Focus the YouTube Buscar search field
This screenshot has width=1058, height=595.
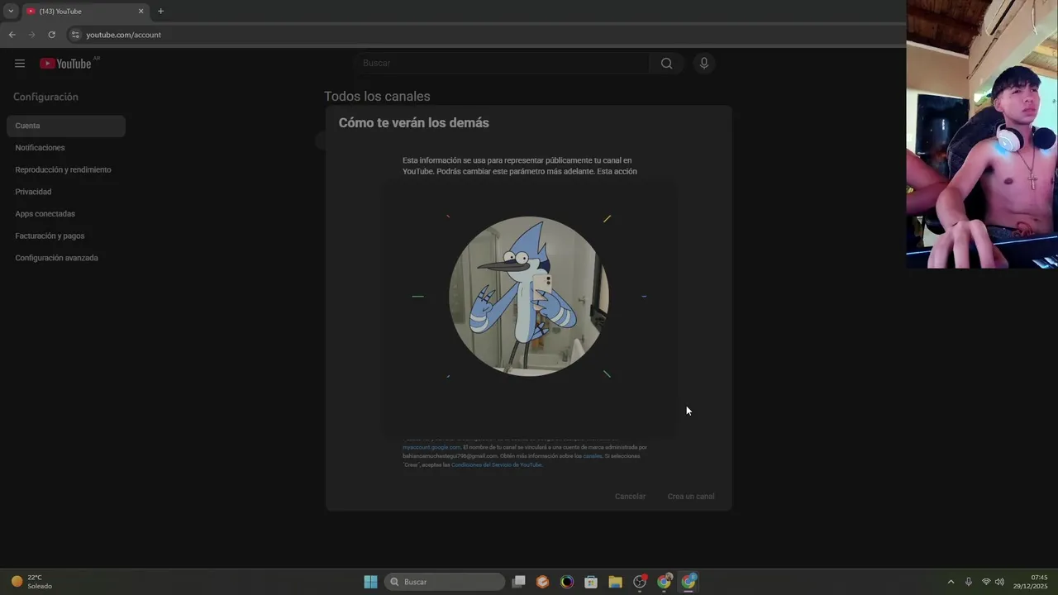(503, 64)
